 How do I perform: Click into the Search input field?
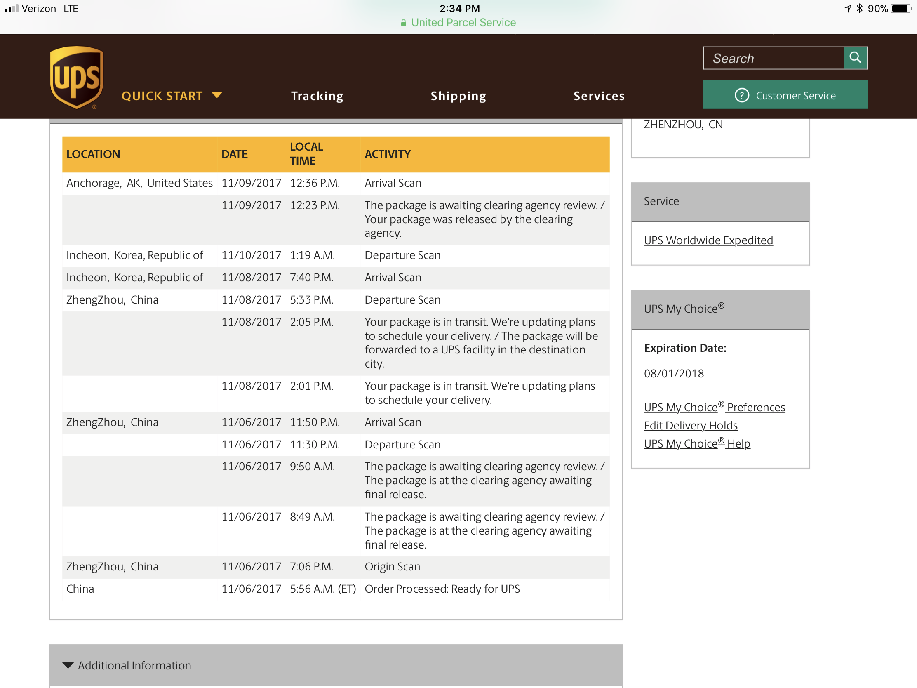coord(774,58)
